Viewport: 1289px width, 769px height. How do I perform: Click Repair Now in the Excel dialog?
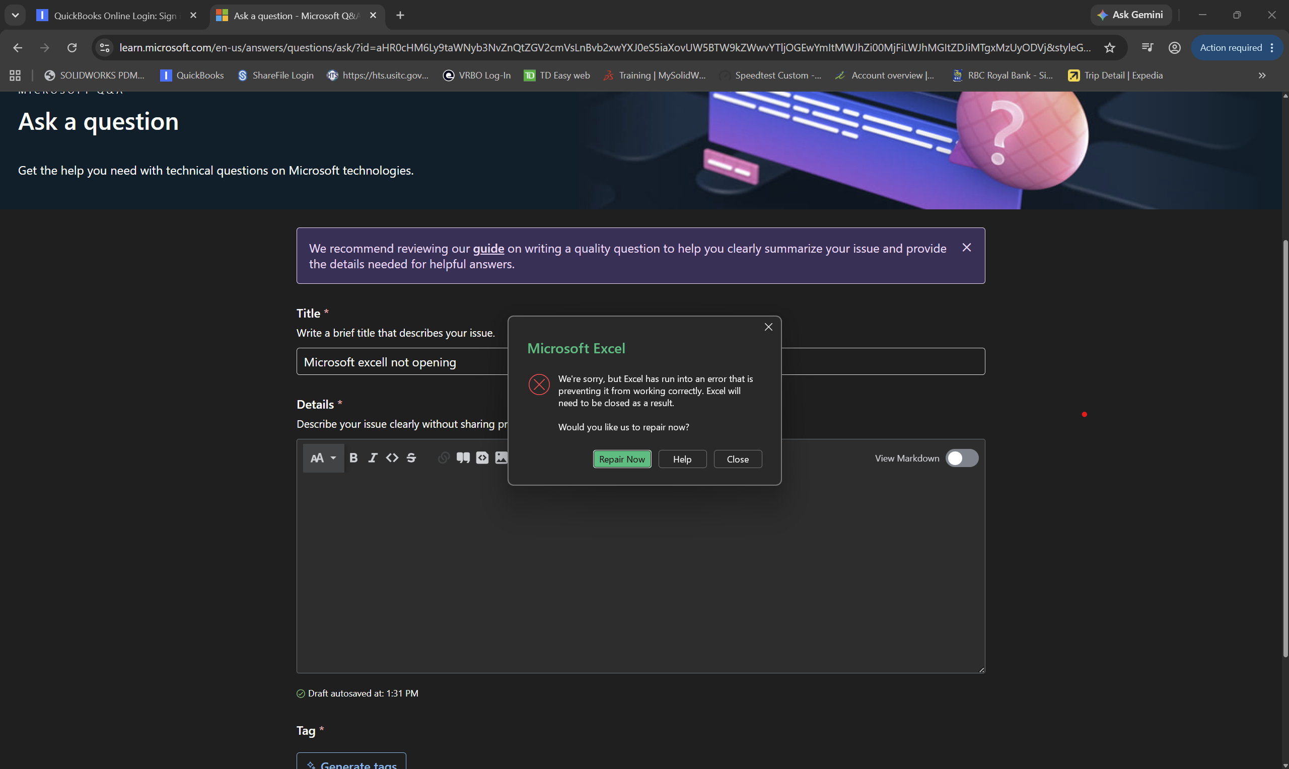click(622, 459)
